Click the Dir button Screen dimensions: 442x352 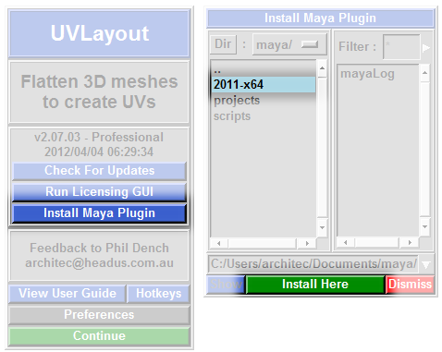(x=223, y=44)
